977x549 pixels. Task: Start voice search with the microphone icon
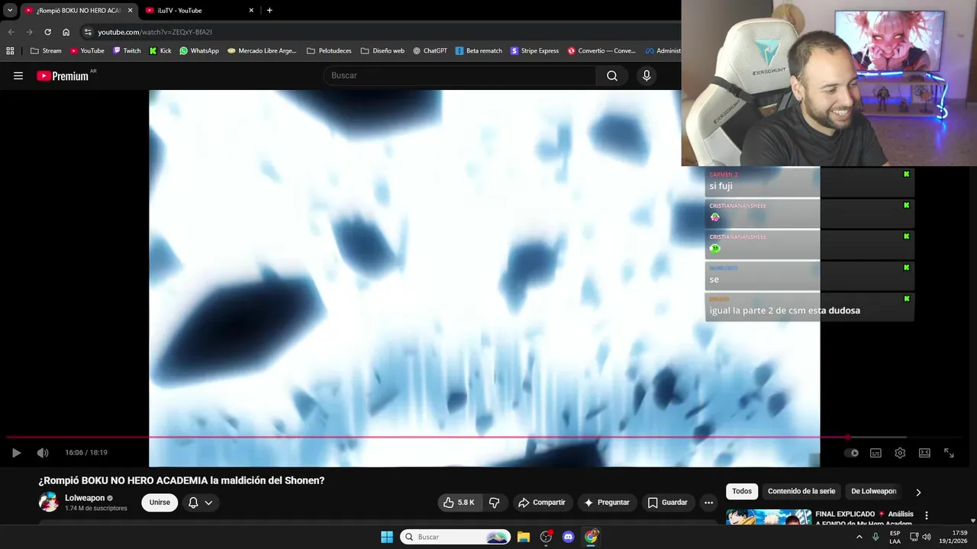646,75
